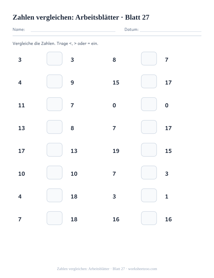Click the worksheet title heading Blatt 27
Screen dimensions: 214x278
click(x=81, y=17)
